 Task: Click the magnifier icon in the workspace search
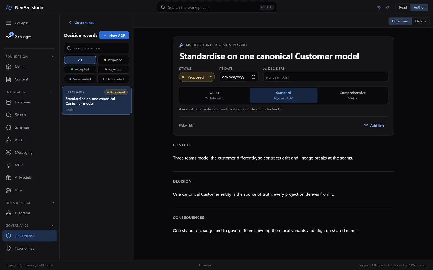(x=163, y=8)
